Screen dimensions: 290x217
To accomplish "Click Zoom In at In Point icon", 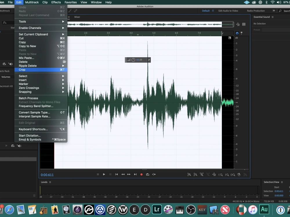I will click(220, 174).
